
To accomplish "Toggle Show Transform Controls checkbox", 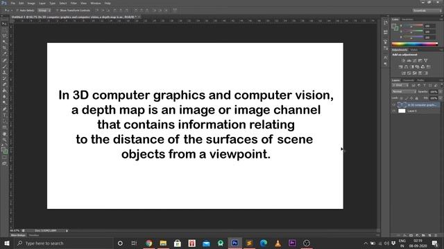I will click(57, 10).
